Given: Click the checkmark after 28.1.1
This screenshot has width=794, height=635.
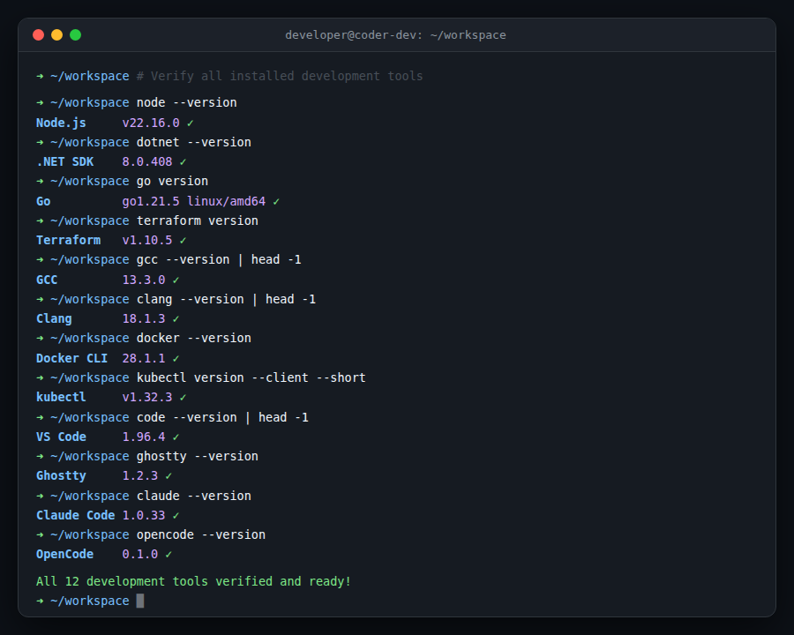Looking at the screenshot, I should (x=176, y=359).
